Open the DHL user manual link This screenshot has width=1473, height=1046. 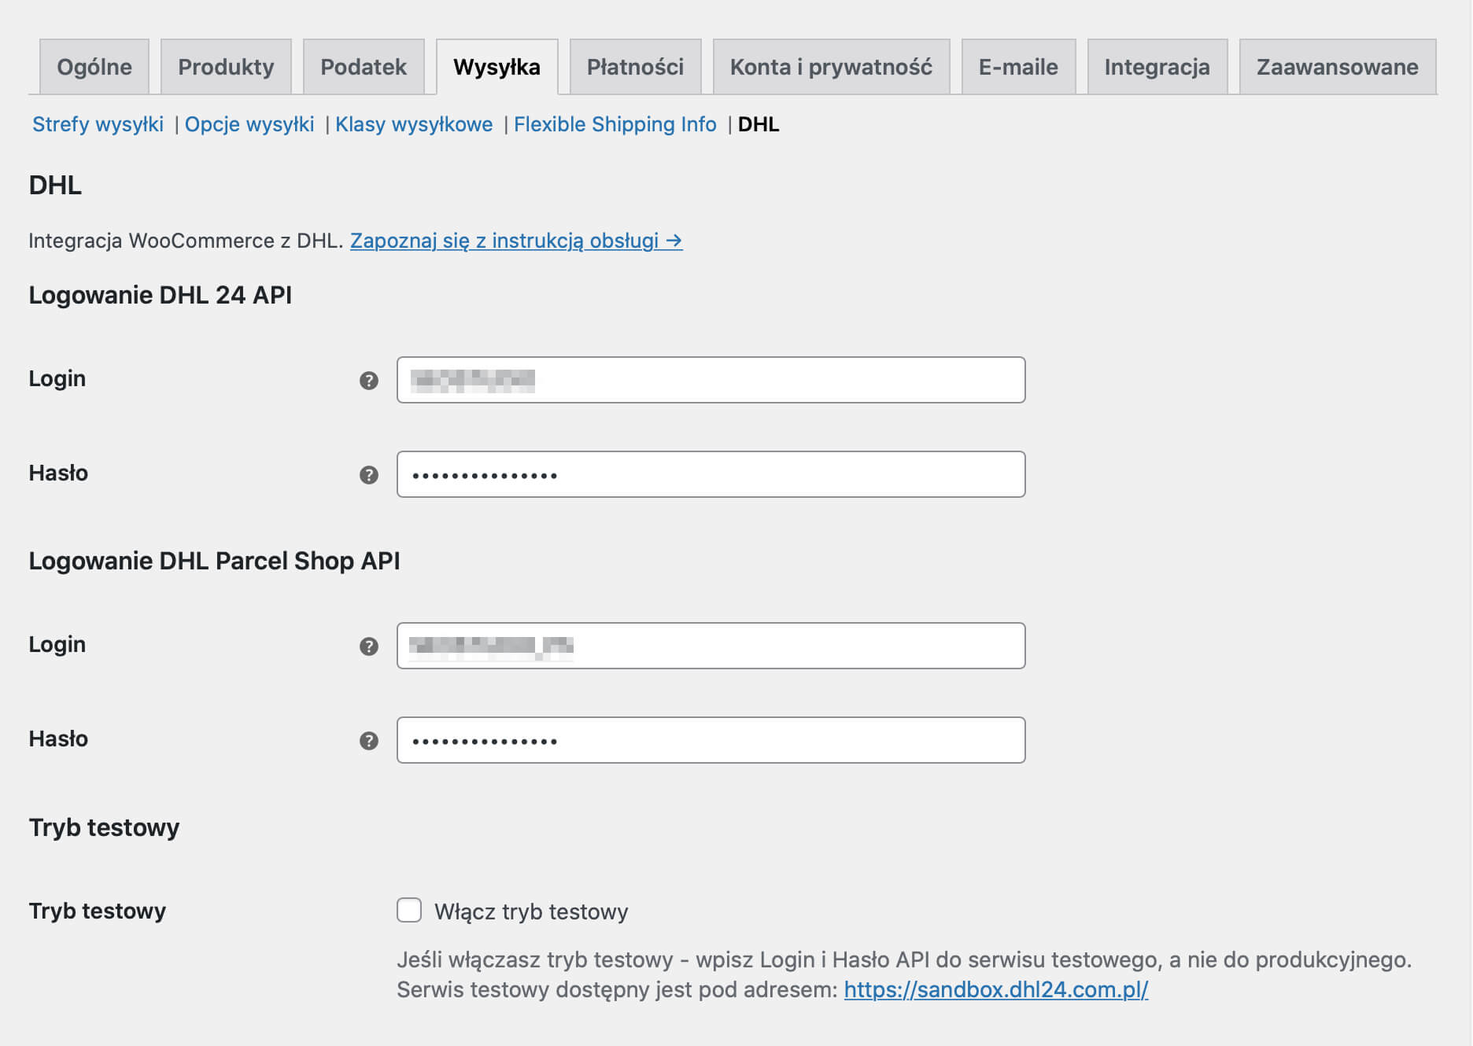coord(516,241)
